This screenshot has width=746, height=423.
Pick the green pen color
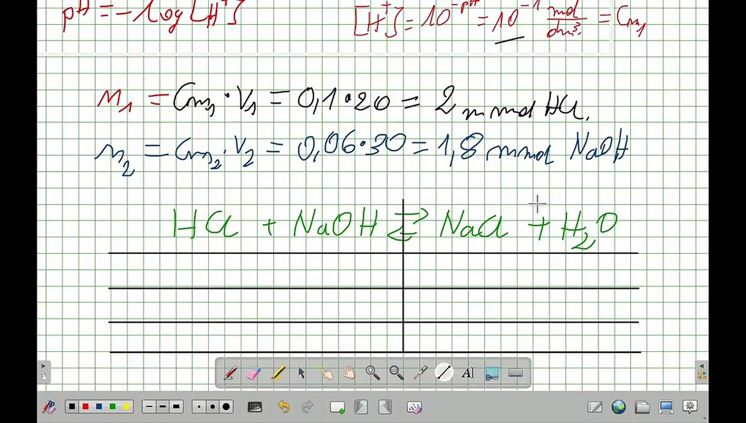pos(113,407)
